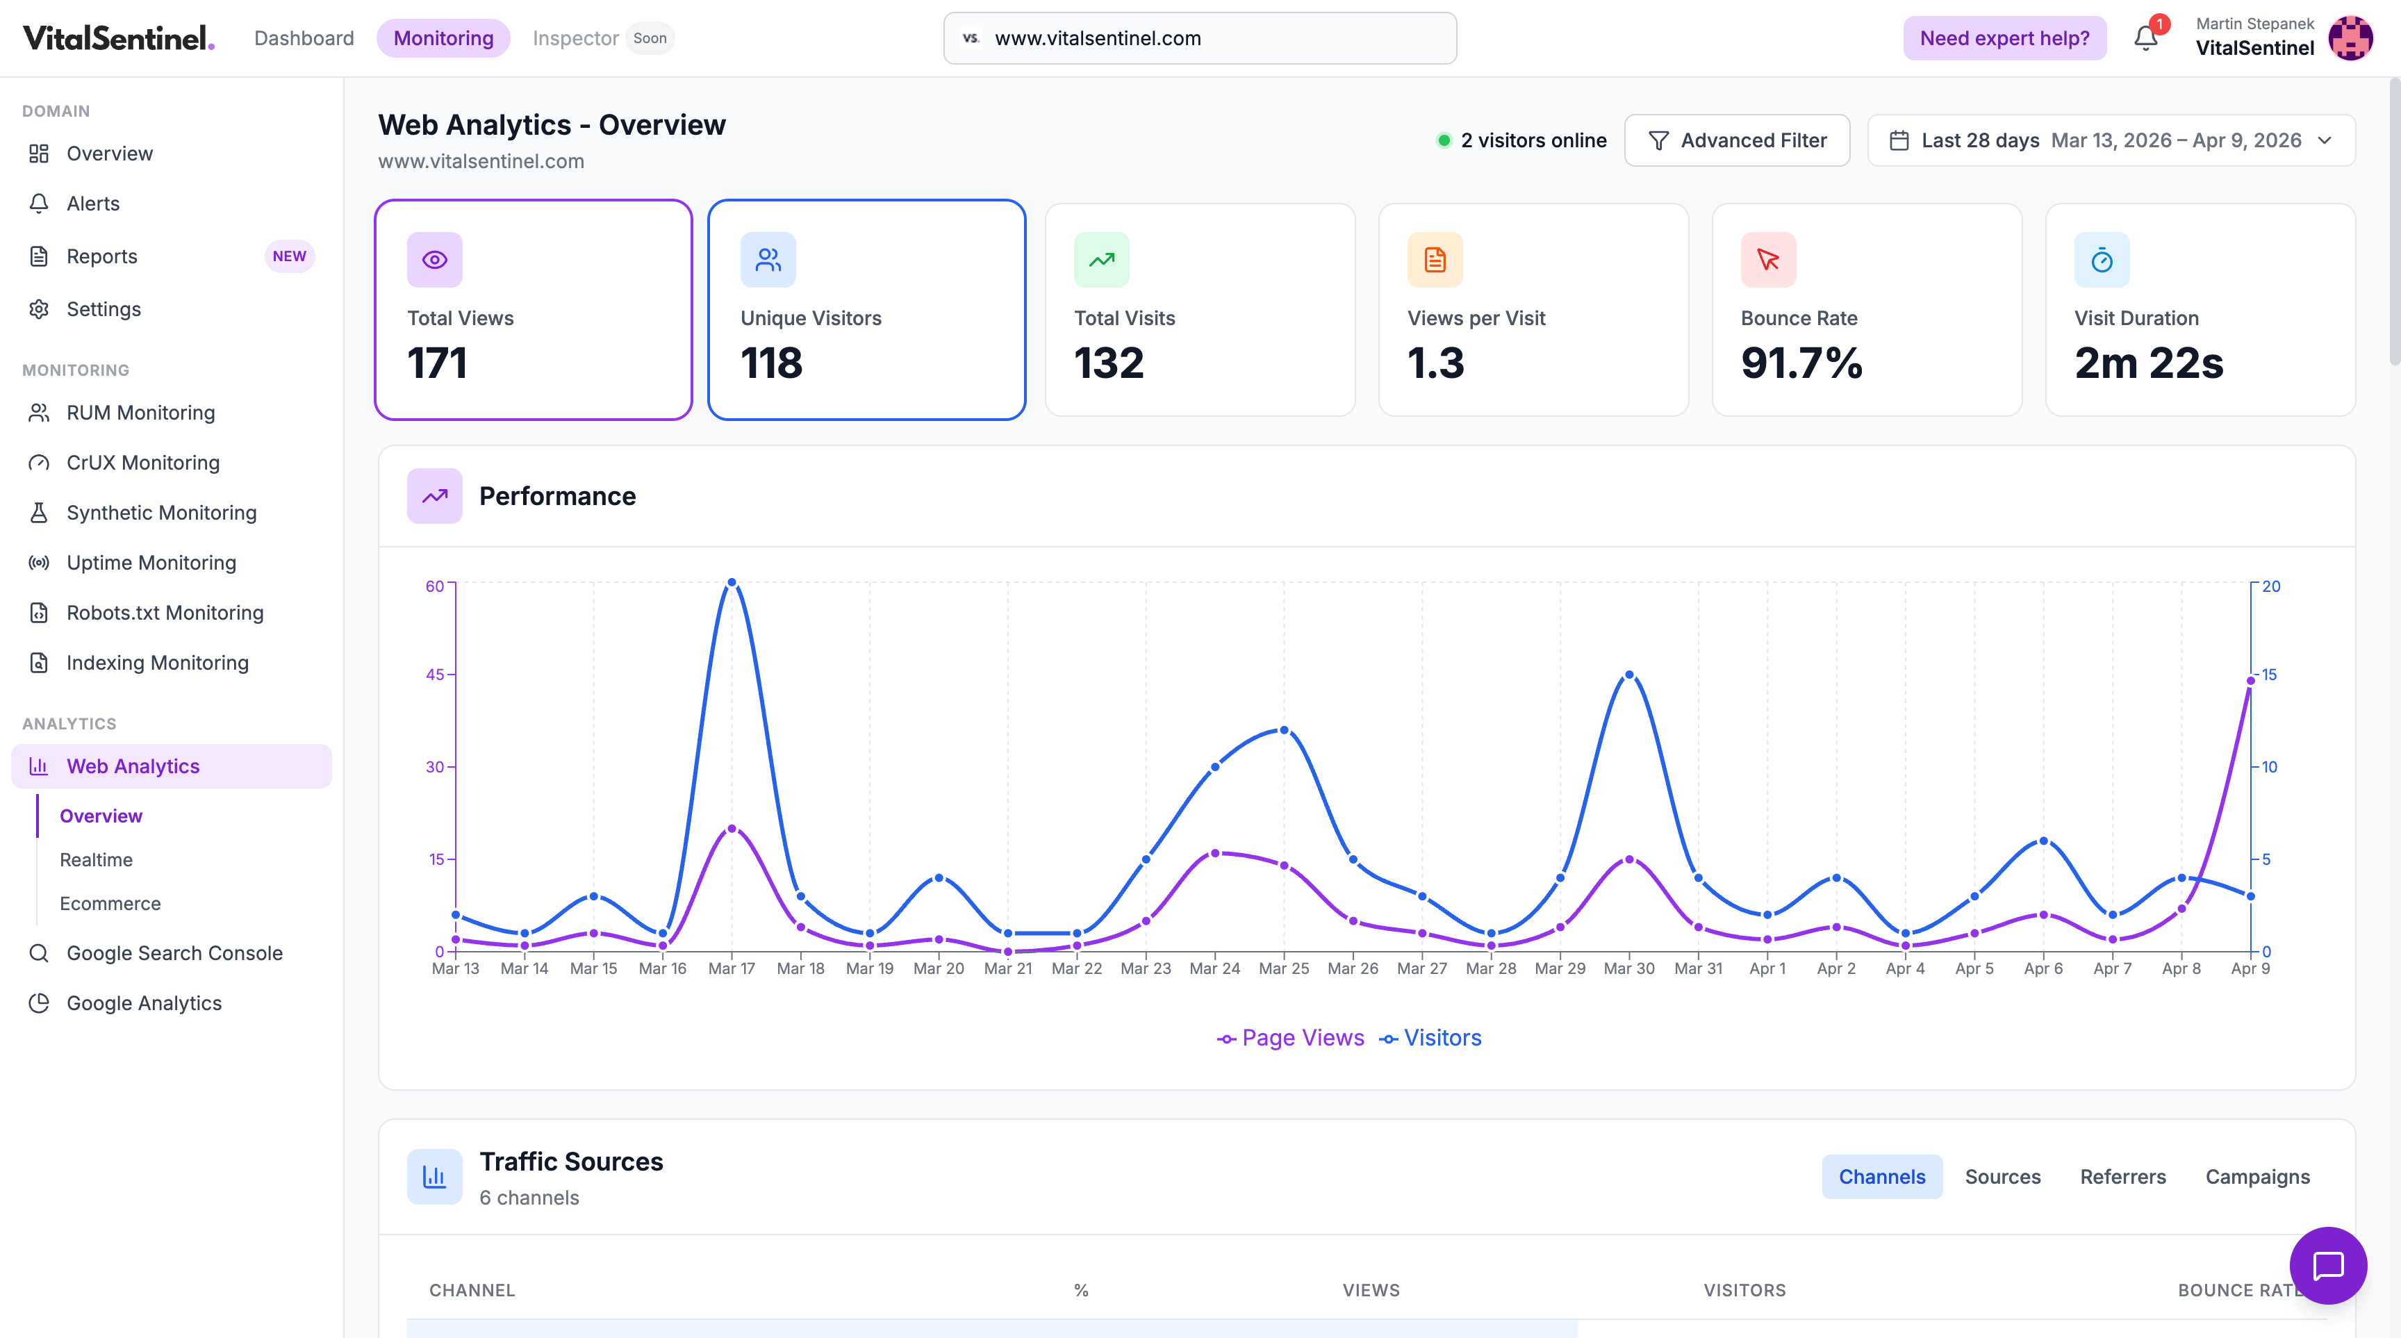Screen dimensions: 2401x1338
Task: Open the Realtime analytics link
Action: tap(95, 859)
